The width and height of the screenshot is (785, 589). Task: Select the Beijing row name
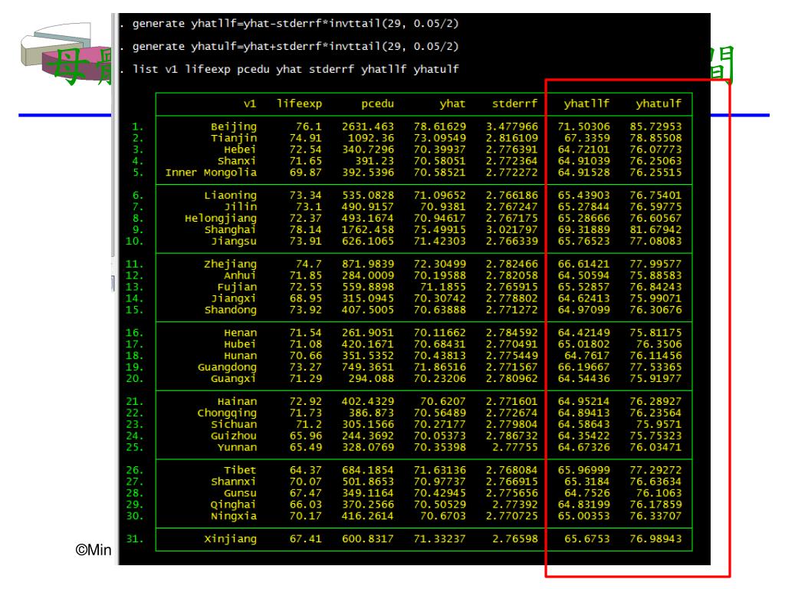tap(233, 127)
